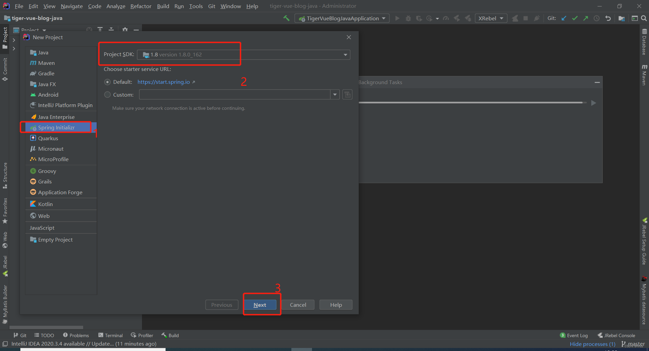Open Project tool window settings gear
Image resolution: width=649 pixels, height=351 pixels.
pyautogui.click(x=125, y=29)
